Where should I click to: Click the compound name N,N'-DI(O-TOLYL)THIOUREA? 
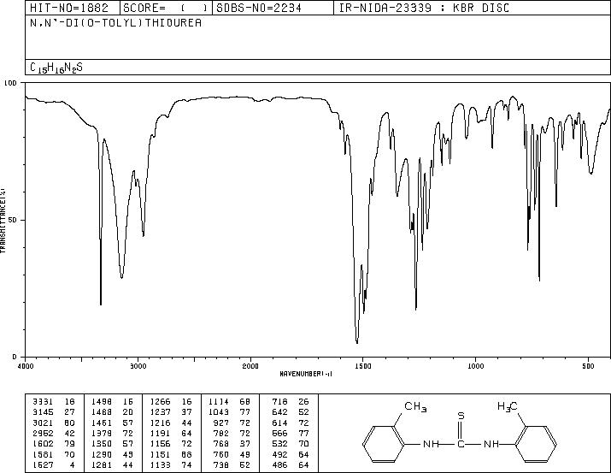[115, 23]
